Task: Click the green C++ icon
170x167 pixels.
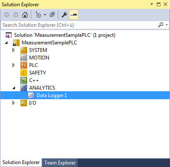Action: (24, 80)
